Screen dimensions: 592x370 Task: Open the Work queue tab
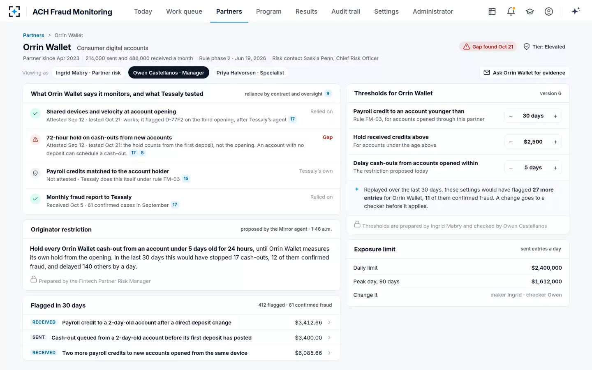pos(184,12)
